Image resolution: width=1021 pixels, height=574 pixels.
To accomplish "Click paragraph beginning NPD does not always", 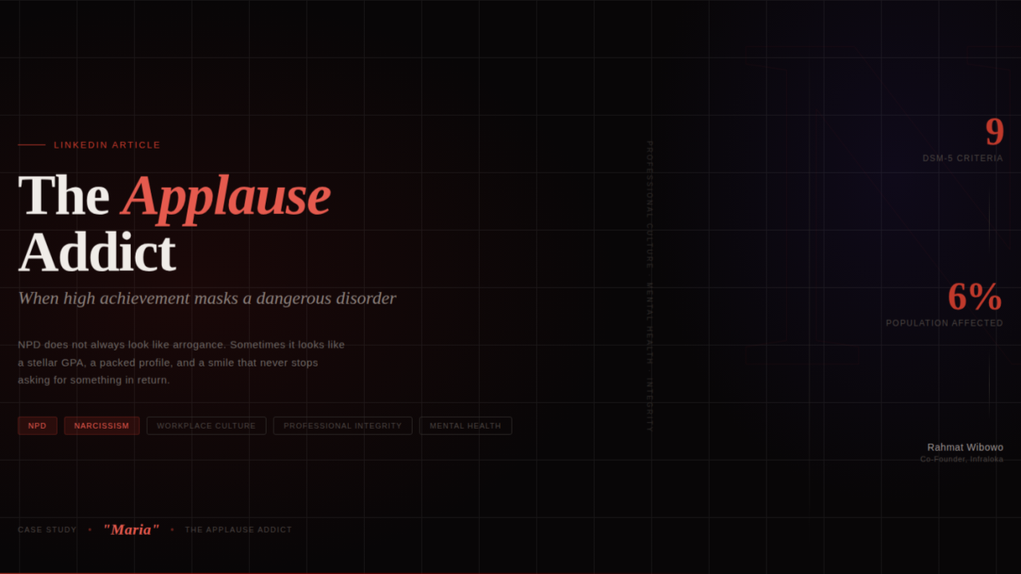I will coord(181,362).
